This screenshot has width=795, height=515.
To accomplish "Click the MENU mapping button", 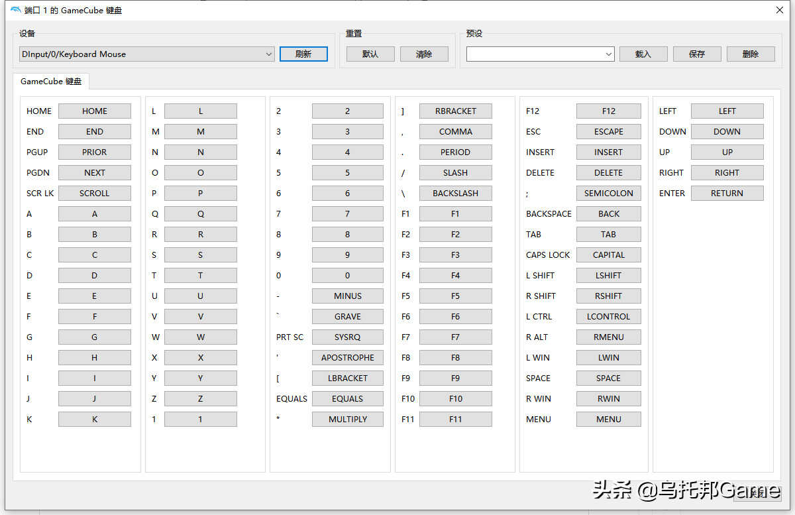I will point(609,420).
